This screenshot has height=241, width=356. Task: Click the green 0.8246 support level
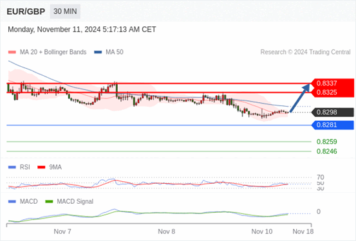327,151
